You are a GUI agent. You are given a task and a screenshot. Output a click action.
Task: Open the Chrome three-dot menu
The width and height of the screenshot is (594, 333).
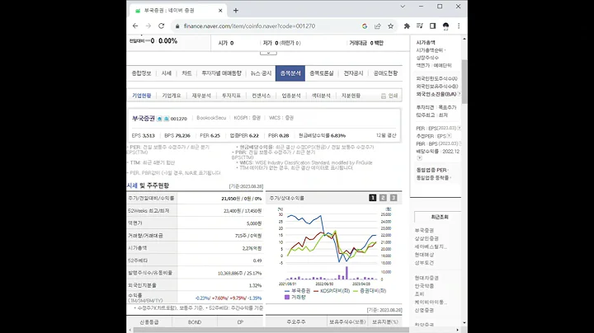pyautogui.click(x=459, y=26)
